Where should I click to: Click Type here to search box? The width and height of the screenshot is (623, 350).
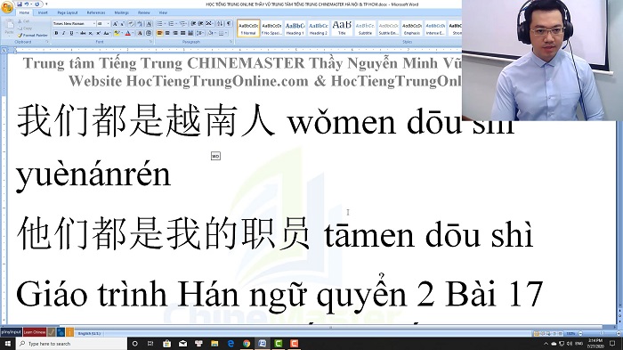tap(71, 343)
